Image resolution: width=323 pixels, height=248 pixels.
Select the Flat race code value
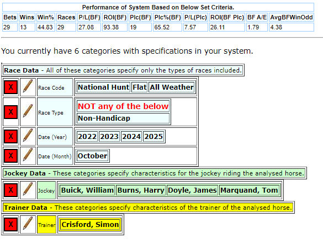point(140,87)
